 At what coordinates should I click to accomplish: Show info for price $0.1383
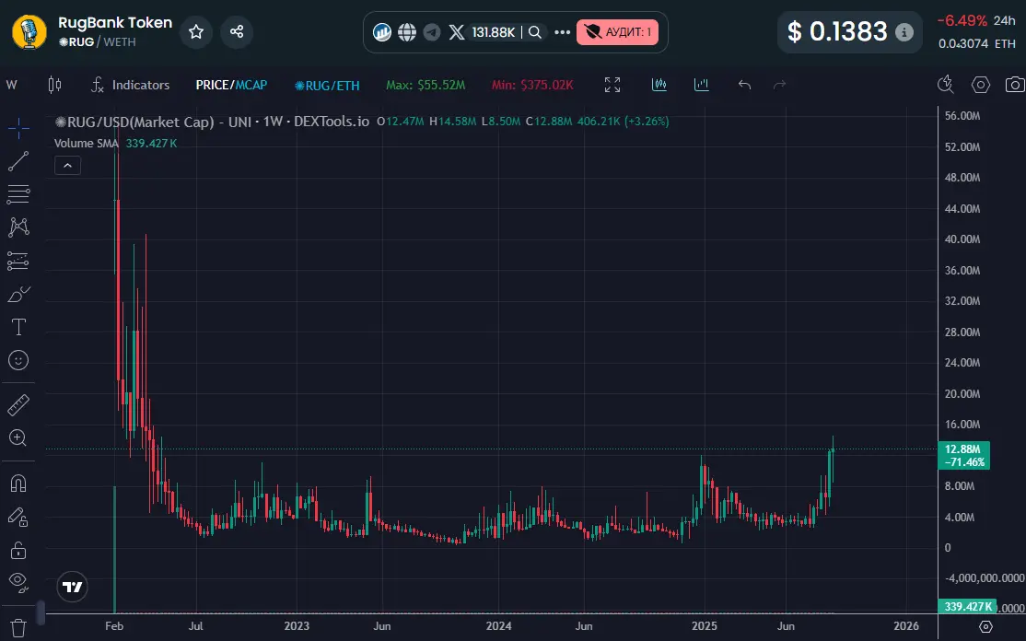click(x=904, y=31)
